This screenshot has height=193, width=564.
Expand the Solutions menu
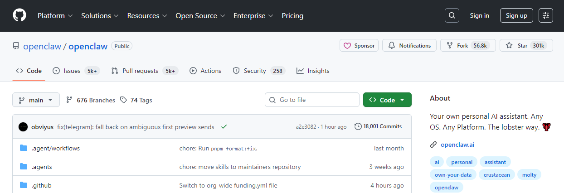click(100, 15)
